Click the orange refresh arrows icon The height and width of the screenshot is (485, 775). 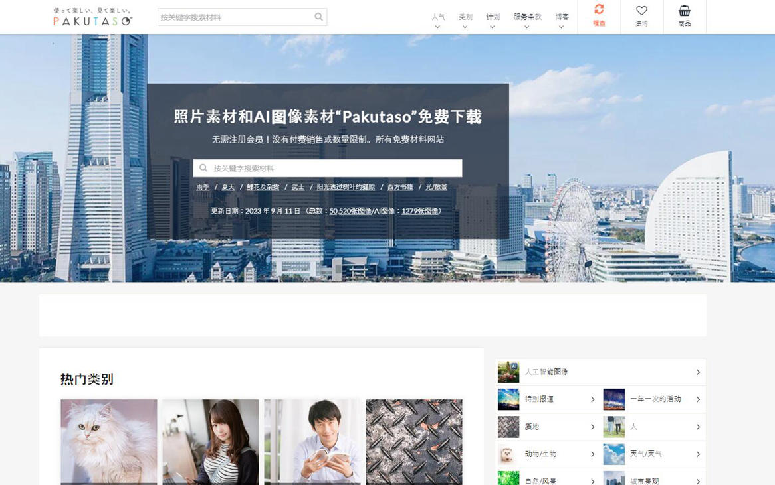[x=599, y=9]
